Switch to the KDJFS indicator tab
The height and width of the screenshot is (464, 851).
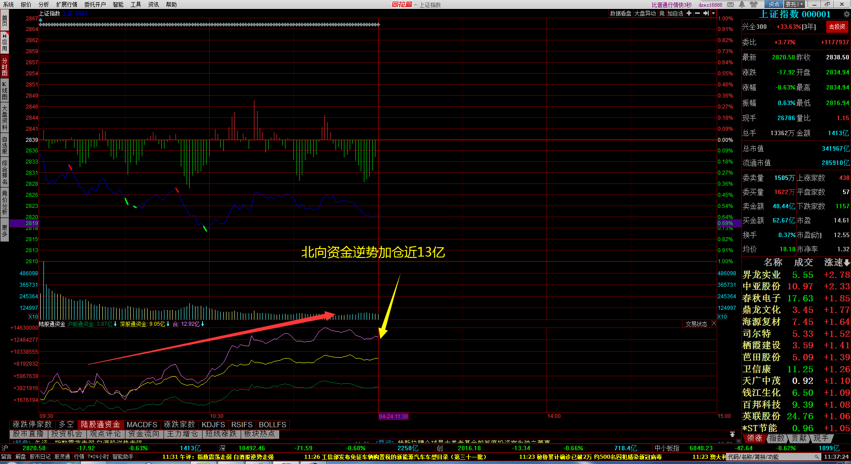[213, 425]
